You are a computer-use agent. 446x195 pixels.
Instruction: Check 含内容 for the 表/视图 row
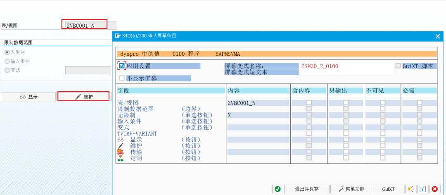pos(309,102)
